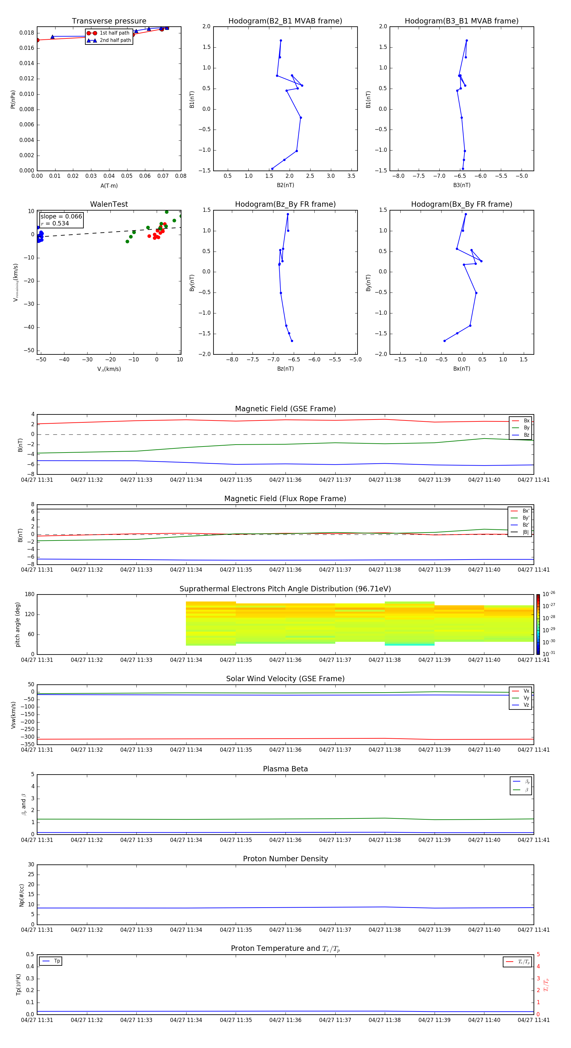Click the Bx' legend entry in Flux Rope plot
The width and height of the screenshot is (571, 1048).
click(520, 511)
